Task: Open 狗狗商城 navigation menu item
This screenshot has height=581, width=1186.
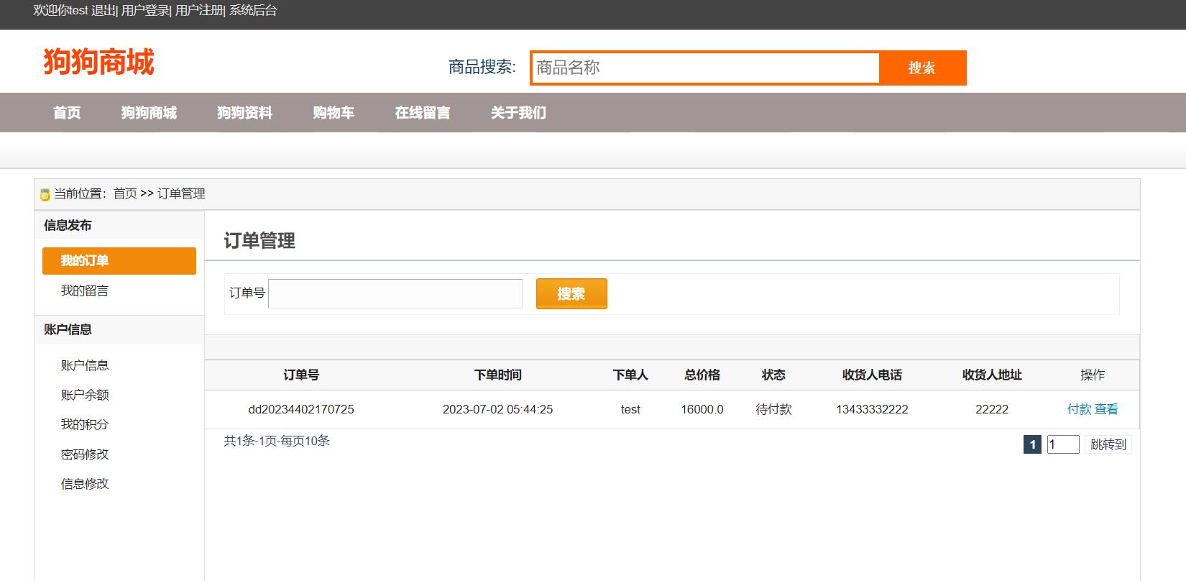Action: pyautogui.click(x=149, y=113)
